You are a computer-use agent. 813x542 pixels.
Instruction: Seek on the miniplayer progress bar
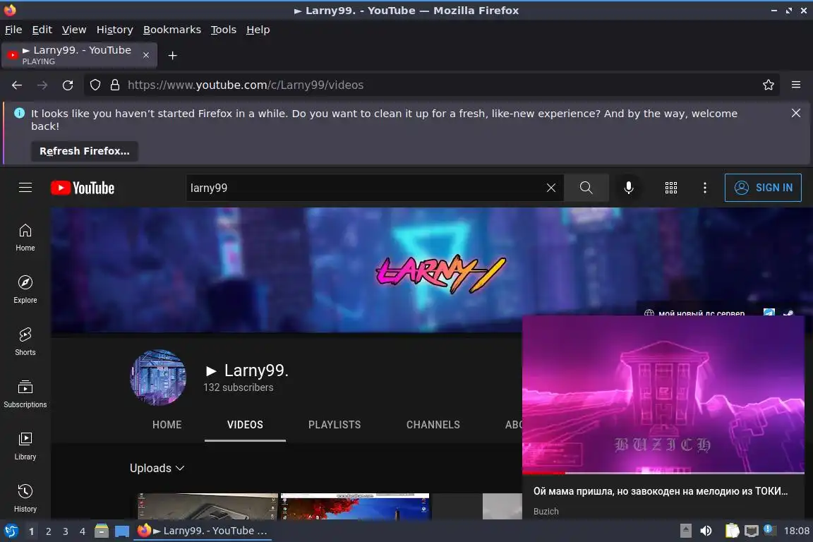[x=663, y=473]
